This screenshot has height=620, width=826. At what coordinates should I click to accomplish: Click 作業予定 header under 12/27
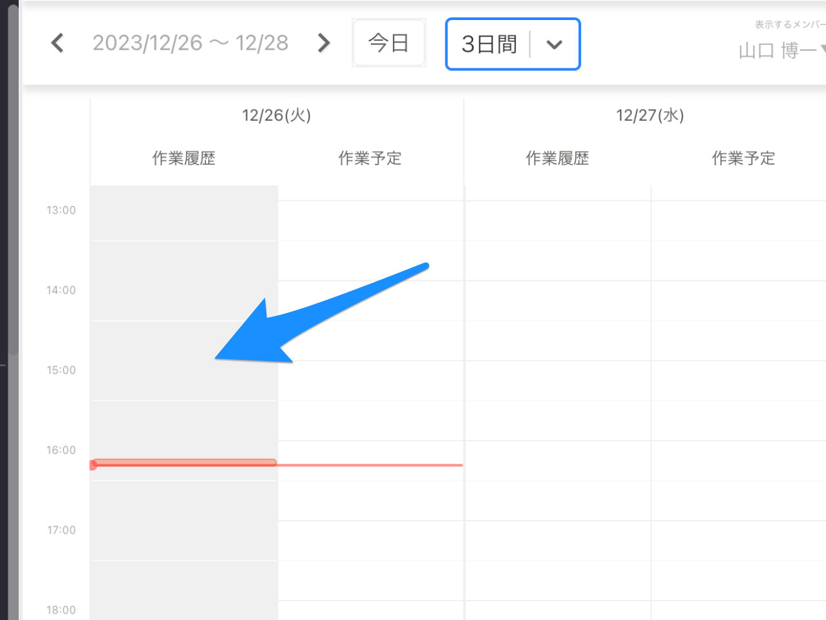(743, 158)
